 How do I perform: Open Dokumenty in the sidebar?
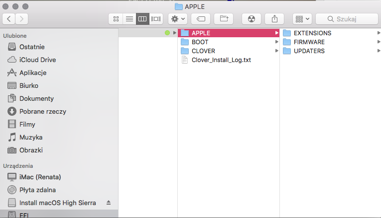coord(59,98)
